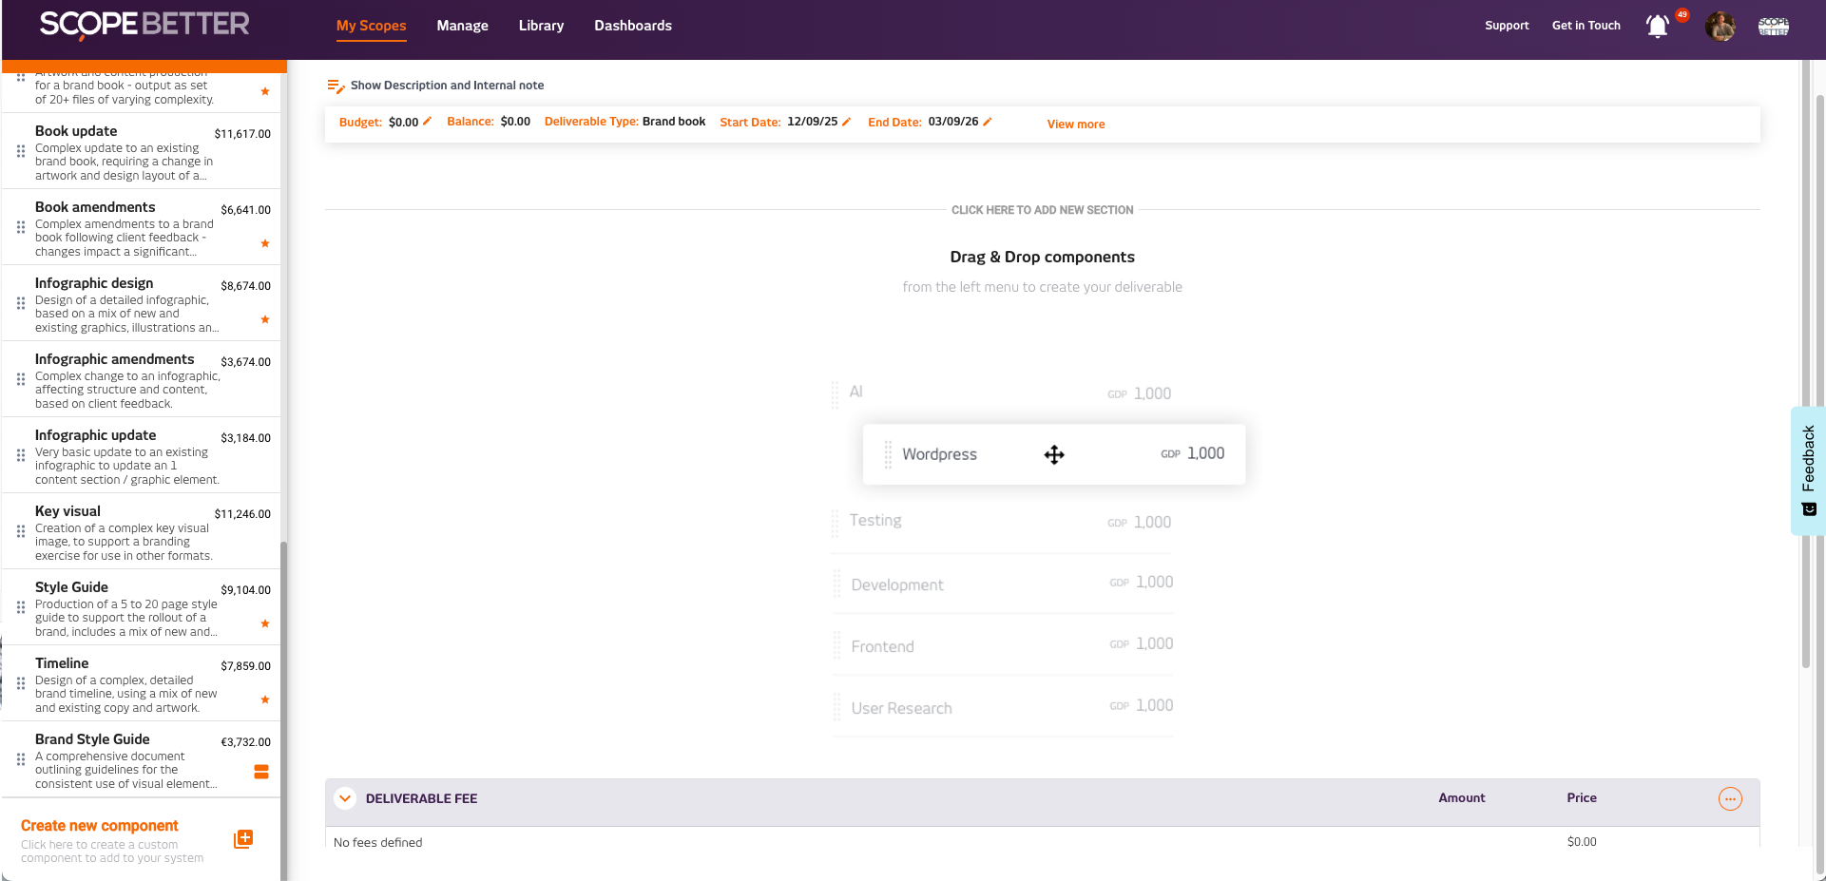Toggle the star on Style Guide component
The width and height of the screenshot is (1826, 881).
[x=265, y=624]
